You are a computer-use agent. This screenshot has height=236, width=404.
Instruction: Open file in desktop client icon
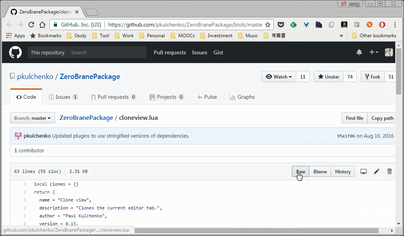point(364,171)
